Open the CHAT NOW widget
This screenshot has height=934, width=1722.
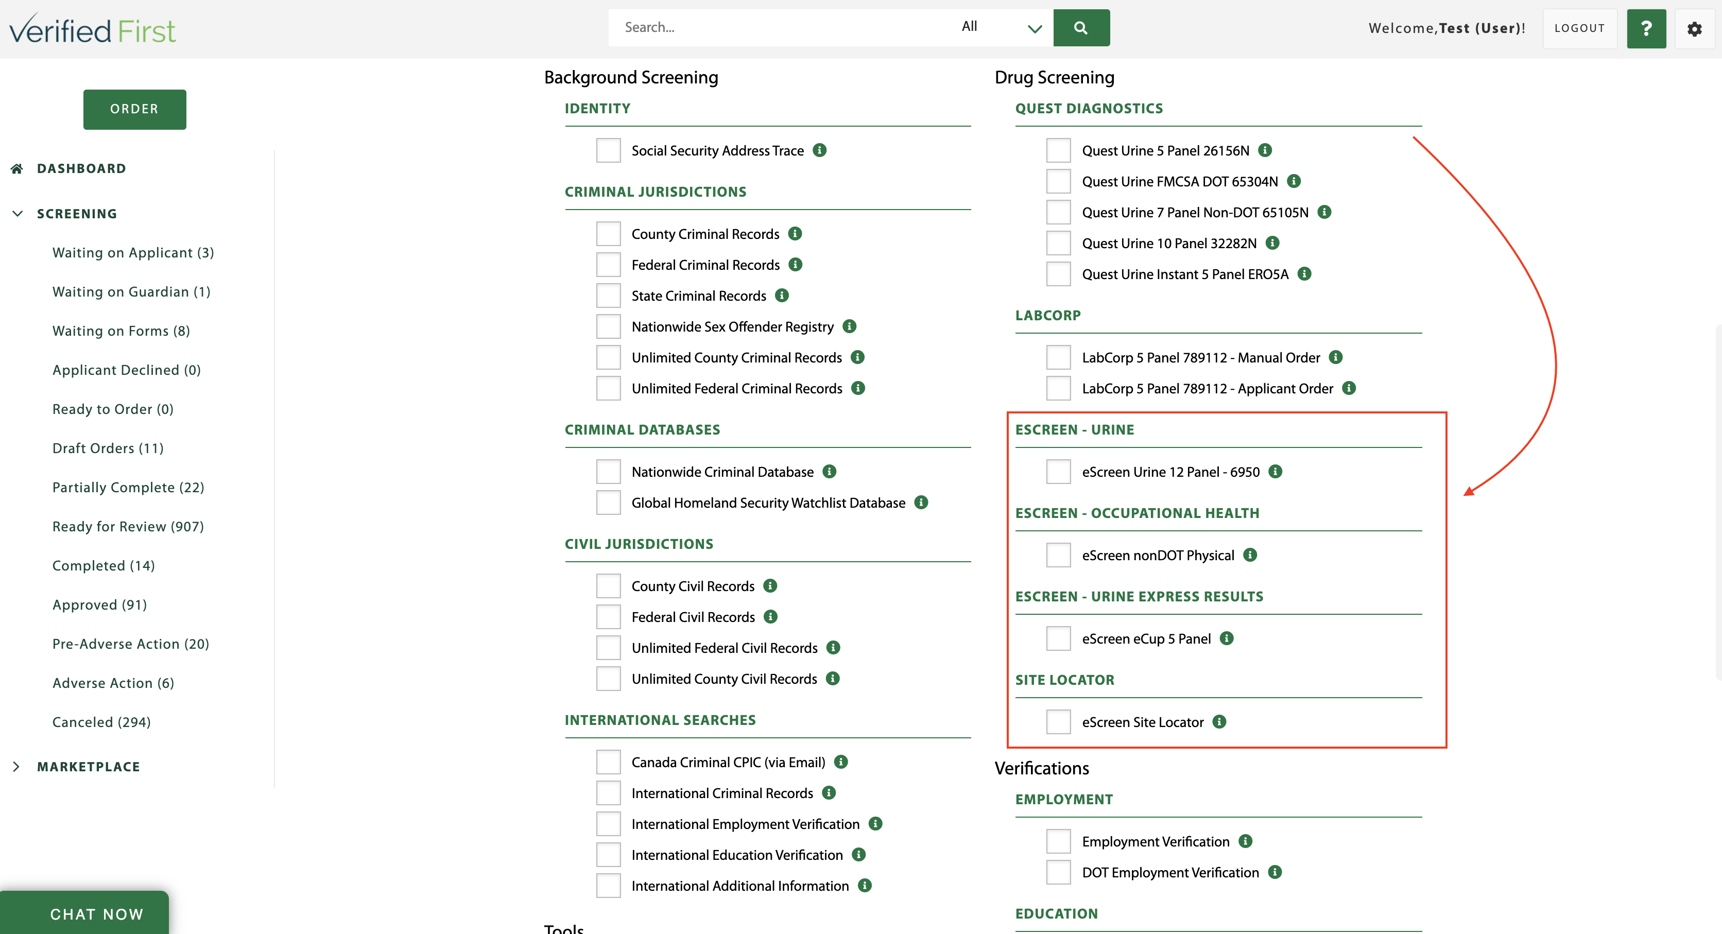click(84, 912)
